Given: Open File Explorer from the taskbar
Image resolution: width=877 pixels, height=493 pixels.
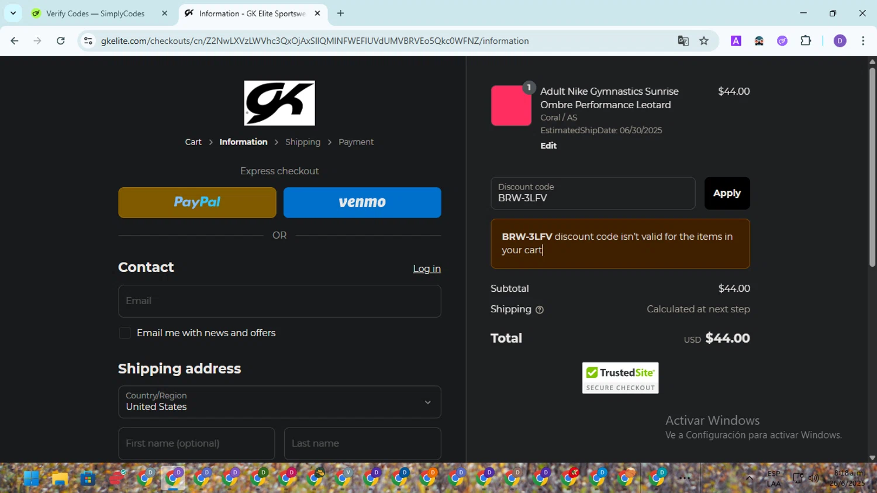Looking at the screenshot, I should [60, 478].
